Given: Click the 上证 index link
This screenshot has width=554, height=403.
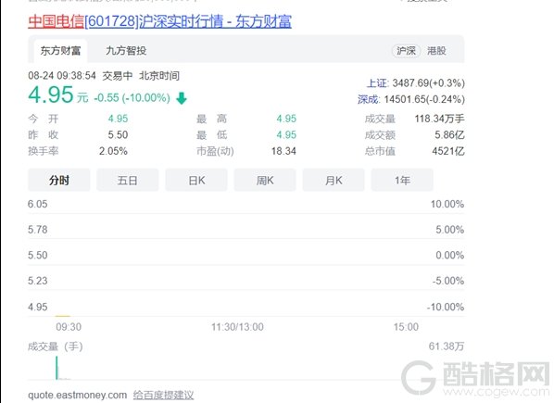Looking at the screenshot, I should tap(377, 83).
